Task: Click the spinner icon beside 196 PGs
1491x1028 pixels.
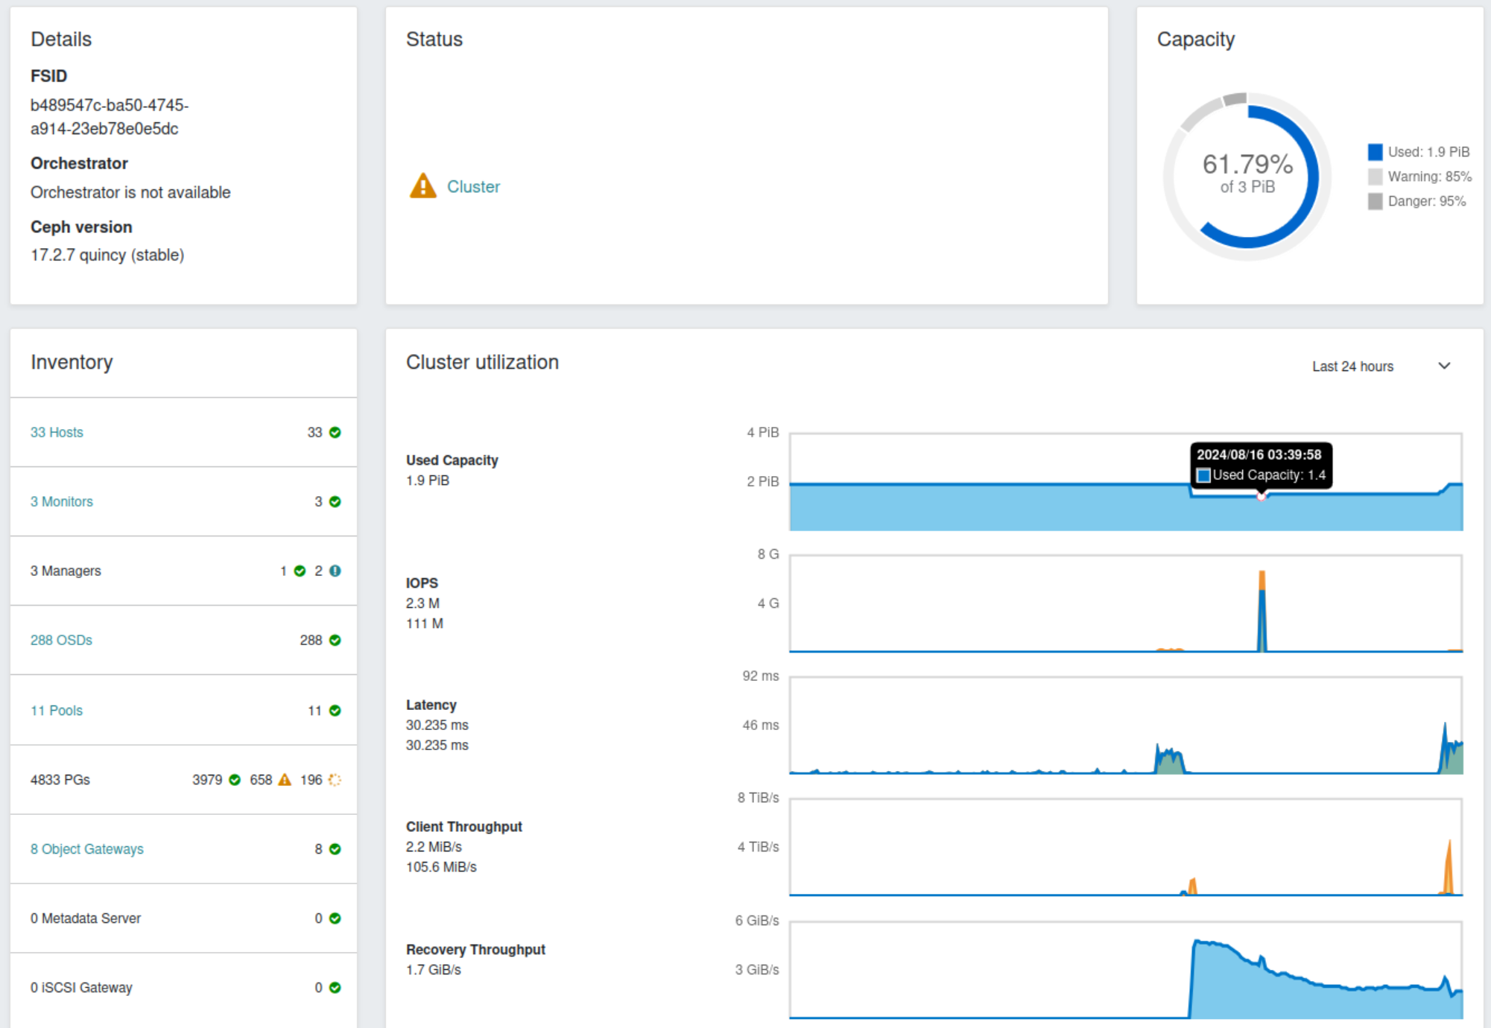Action: [335, 779]
